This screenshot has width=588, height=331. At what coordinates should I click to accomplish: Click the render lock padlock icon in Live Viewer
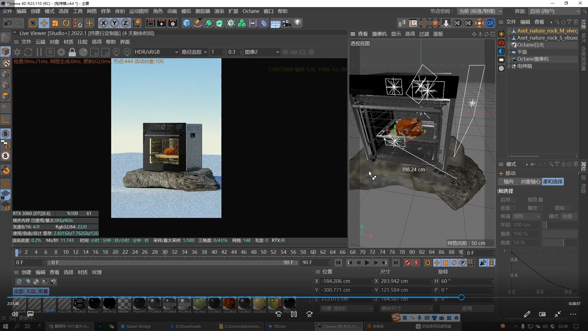(72, 52)
